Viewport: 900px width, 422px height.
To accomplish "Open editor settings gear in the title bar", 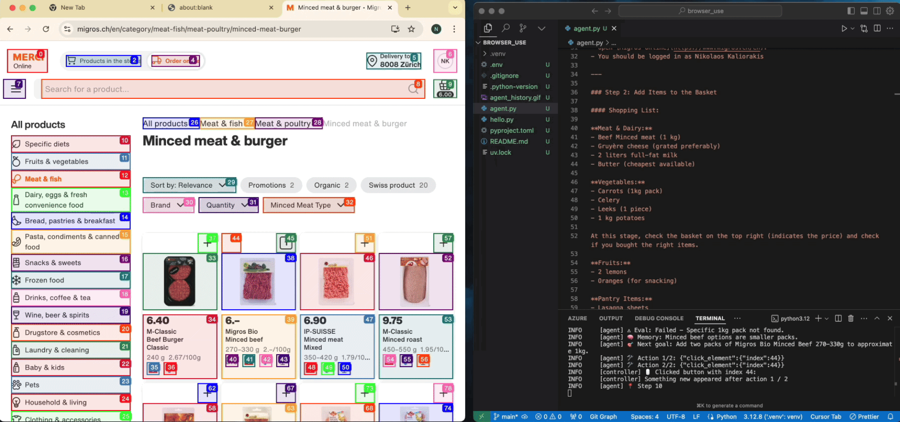I will click(890, 11).
